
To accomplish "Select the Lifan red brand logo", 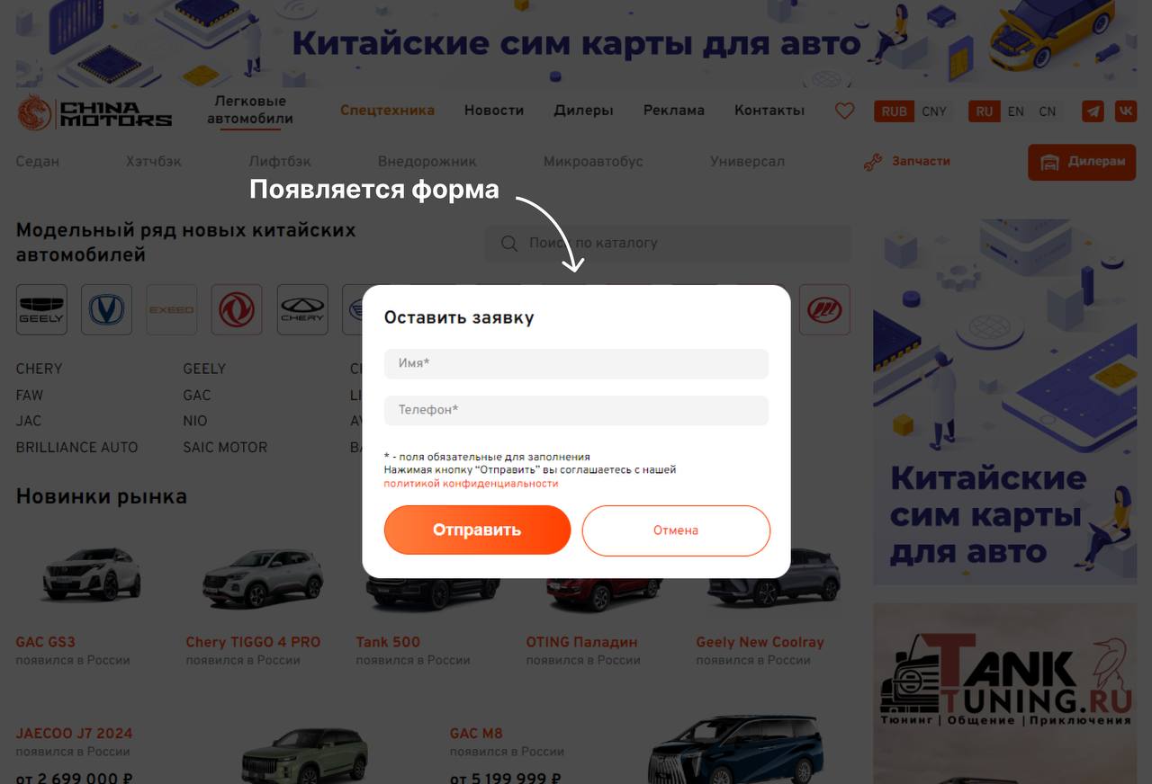I will click(x=824, y=310).
